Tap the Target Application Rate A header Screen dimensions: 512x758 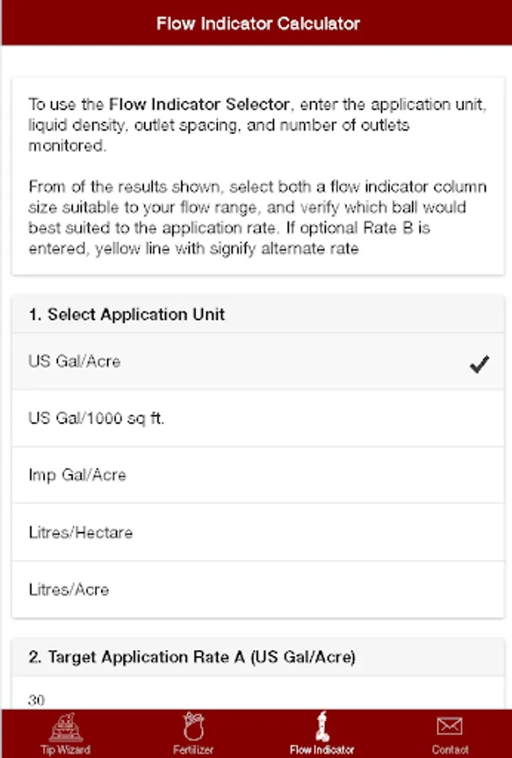[x=192, y=657]
